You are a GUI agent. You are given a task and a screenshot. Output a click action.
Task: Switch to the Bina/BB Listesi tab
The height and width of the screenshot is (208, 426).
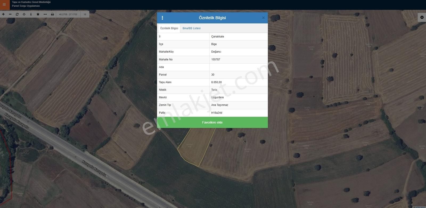pyautogui.click(x=191, y=28)
